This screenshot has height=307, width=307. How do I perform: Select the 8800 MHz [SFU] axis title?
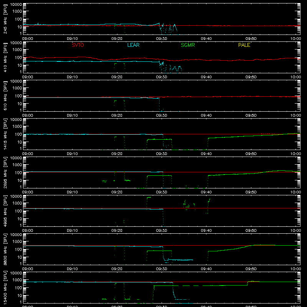click(5, 249)
